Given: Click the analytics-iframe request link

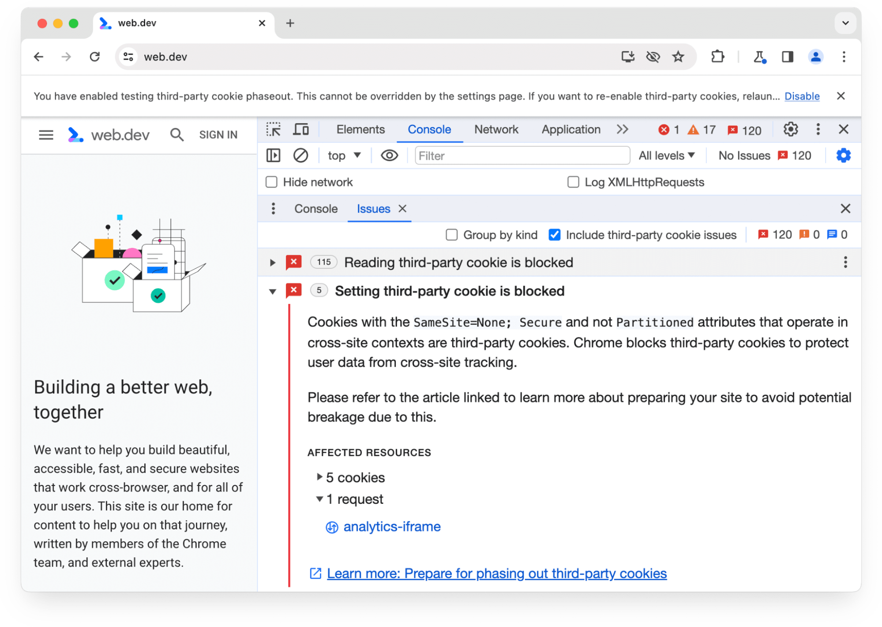Looking at the screenshot, I should (x=391, y=526).
